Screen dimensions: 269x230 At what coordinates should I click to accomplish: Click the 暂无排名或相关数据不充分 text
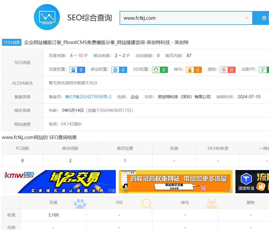pos(73,83)
